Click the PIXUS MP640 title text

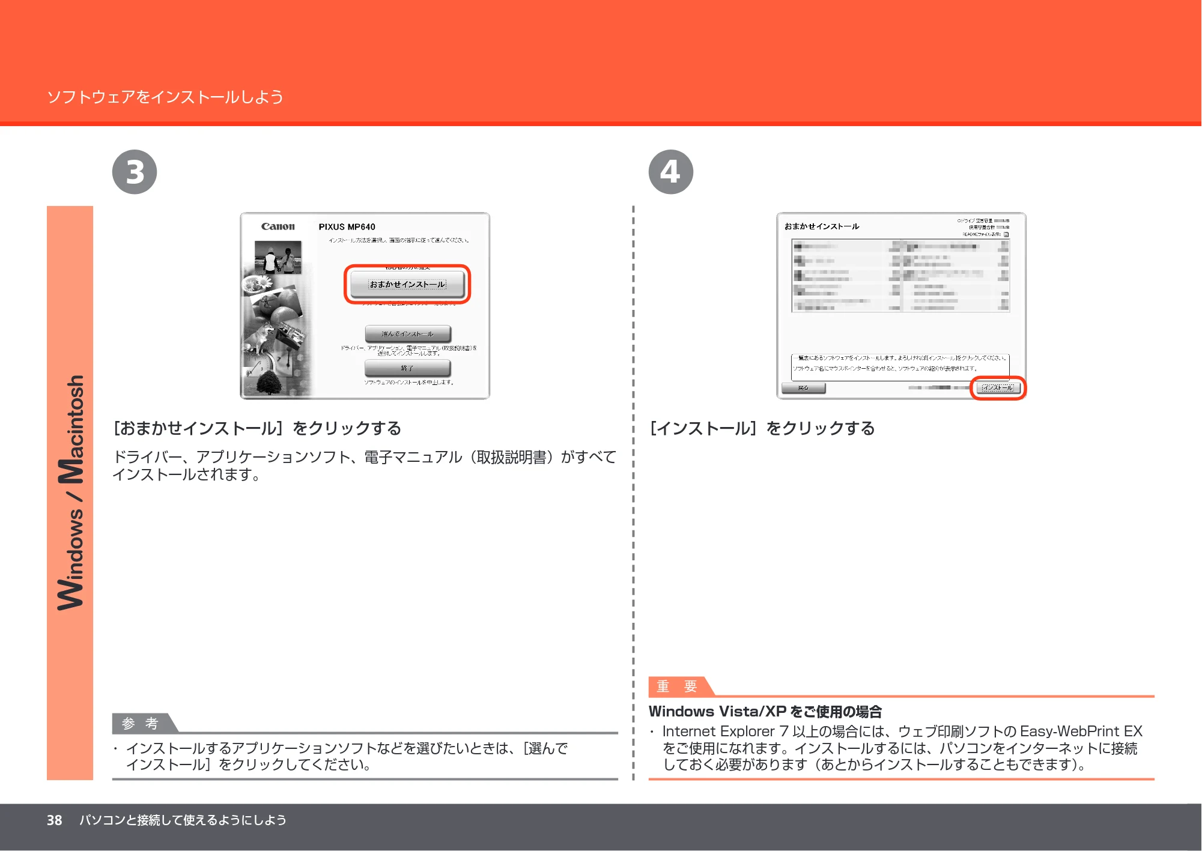click(347, 227)
